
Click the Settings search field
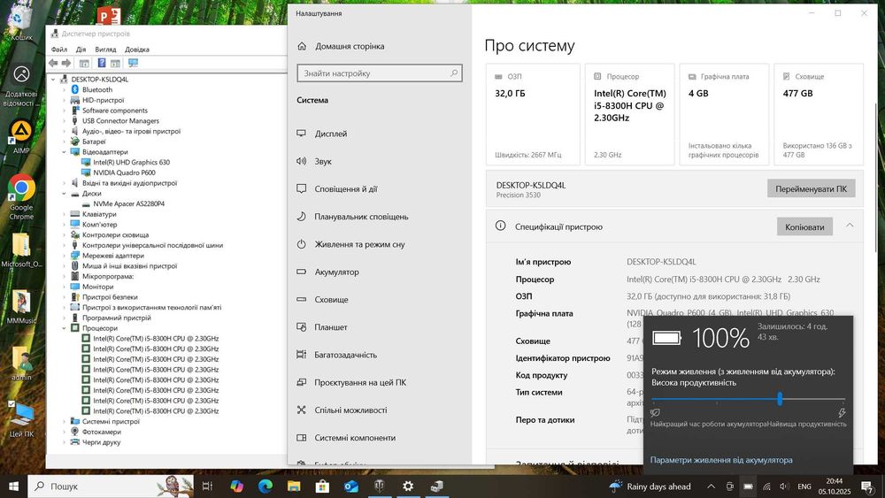coord(380,73)
